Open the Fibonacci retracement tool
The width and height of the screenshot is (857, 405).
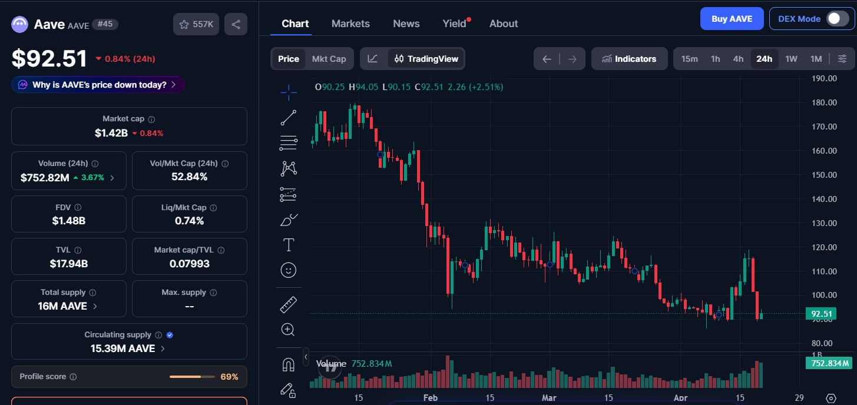[x=289, y=142]
